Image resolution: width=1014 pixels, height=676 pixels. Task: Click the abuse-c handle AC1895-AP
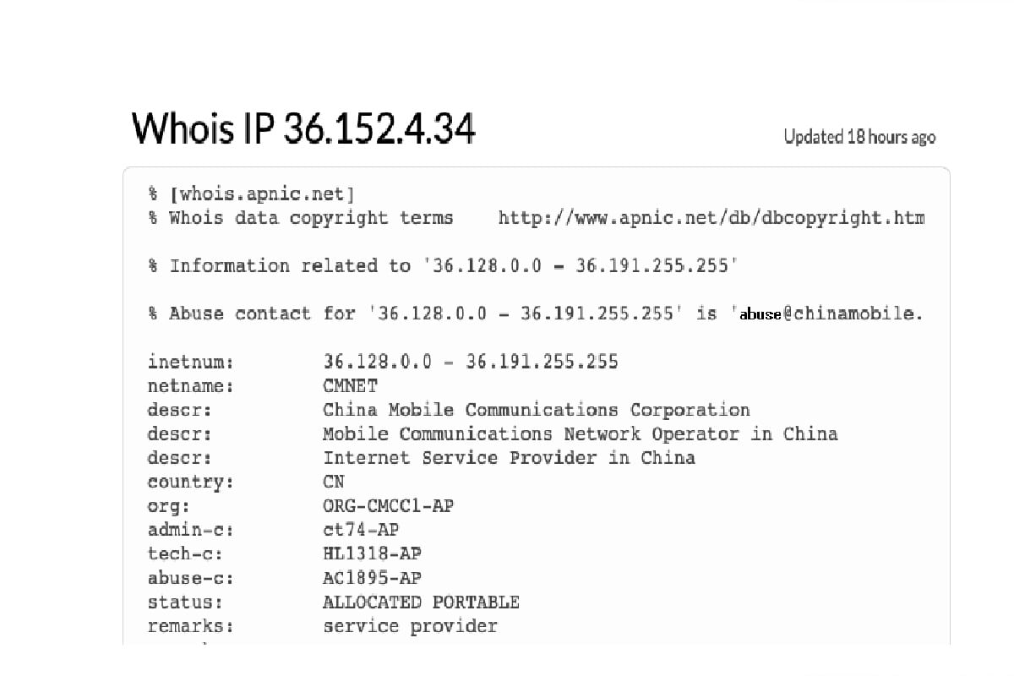coord(372,578)
